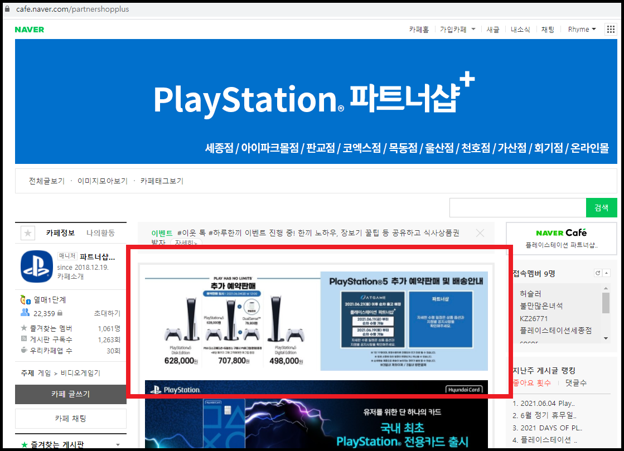Viewport: 624px width, 451px height.
Task: Select member 불만많은녀석
Action: click(541, 306)
